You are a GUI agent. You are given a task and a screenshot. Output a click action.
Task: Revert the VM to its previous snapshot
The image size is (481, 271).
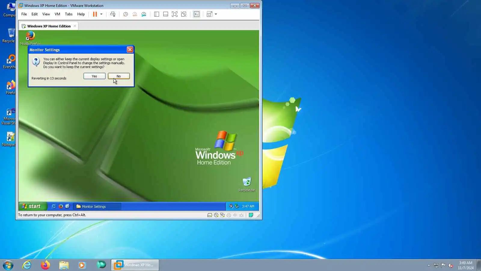(x=135, y=14)
